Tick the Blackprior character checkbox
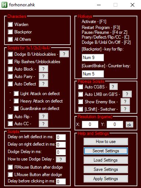The width and height of the screenshot is (141, 188). [10, 32]
